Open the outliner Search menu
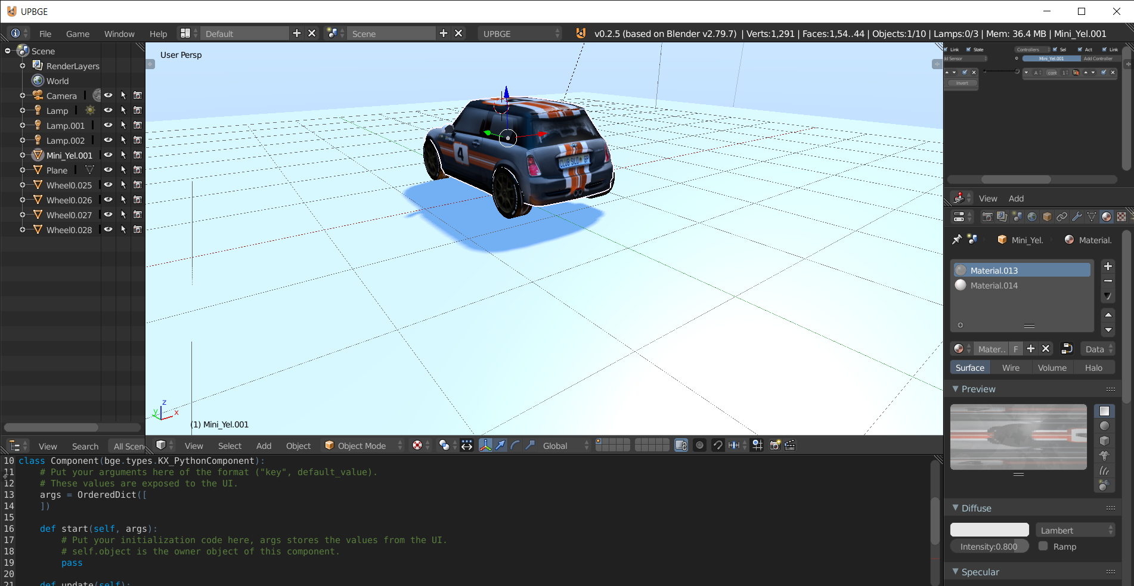 pos(85,447)
